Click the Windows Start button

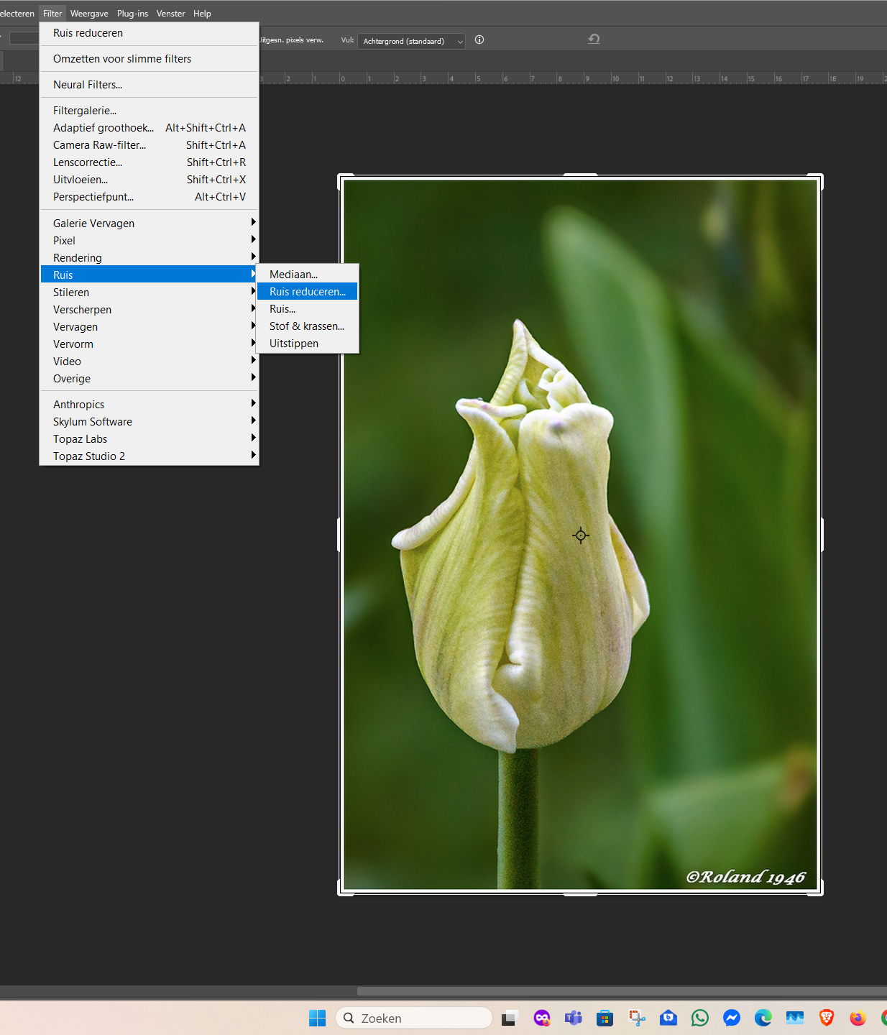coord(317,1018)
